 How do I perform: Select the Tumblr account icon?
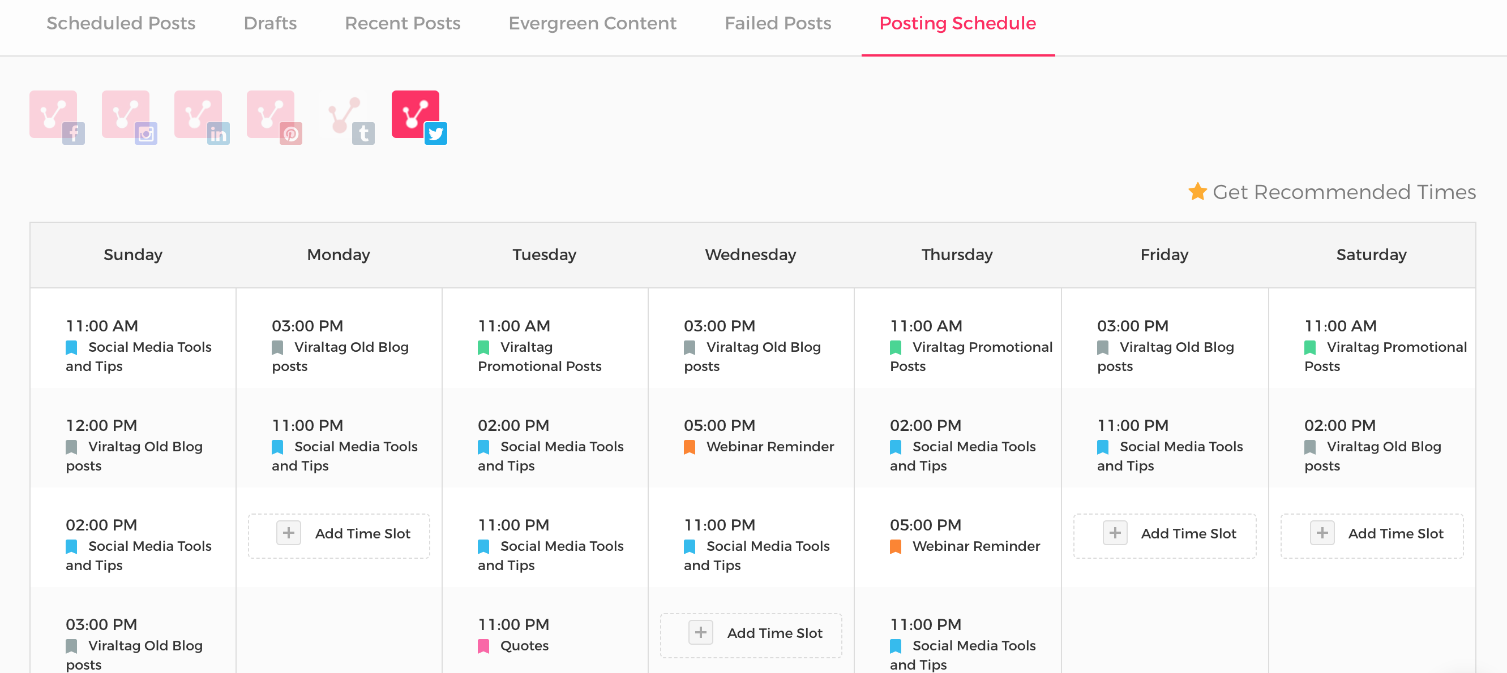[346, 116]
